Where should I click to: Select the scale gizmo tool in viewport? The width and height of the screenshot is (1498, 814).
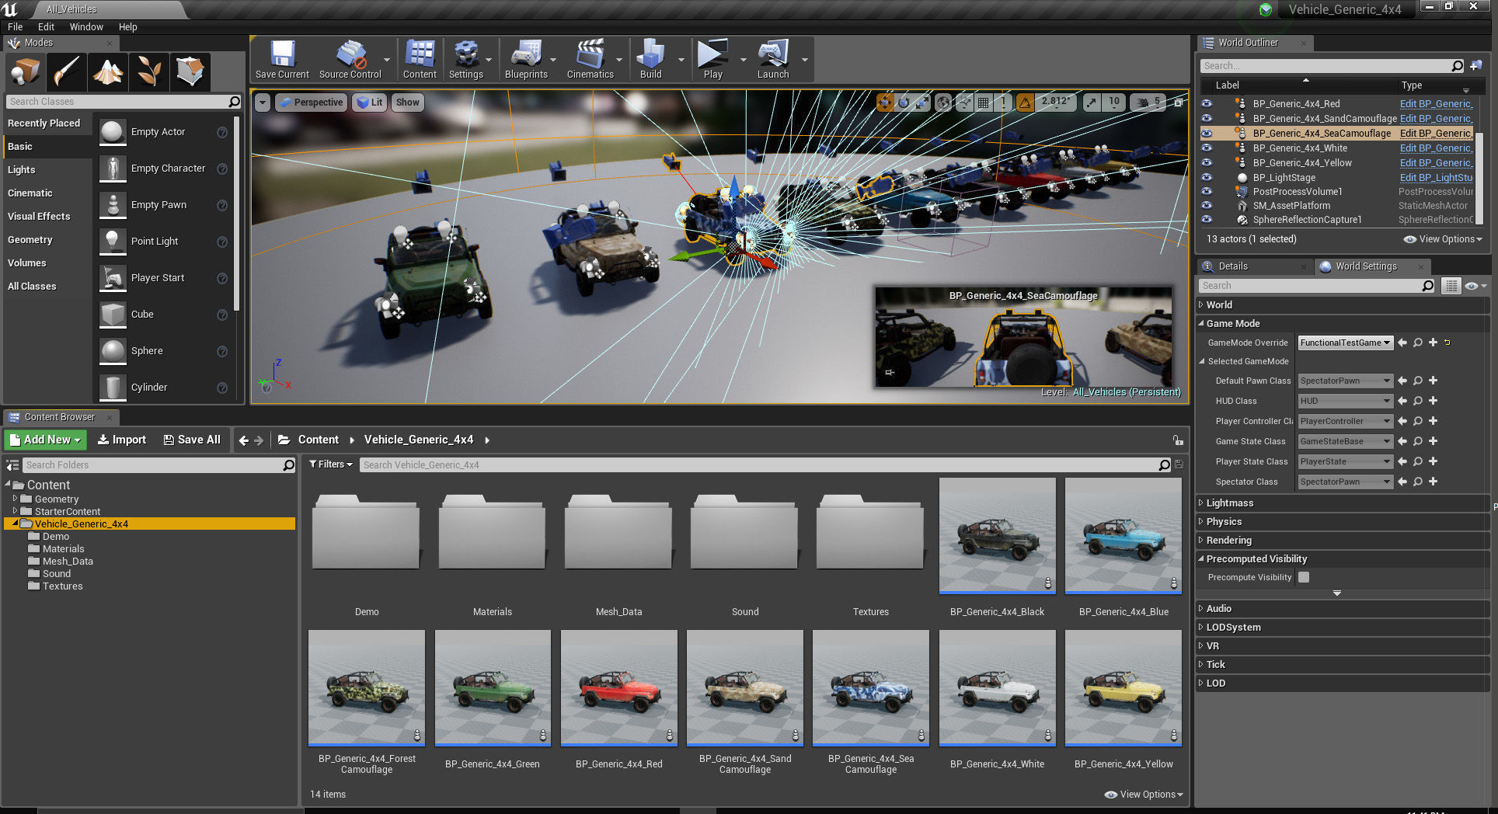tap(922, 103)
